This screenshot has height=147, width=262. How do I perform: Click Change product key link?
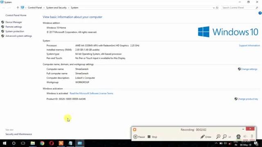tap(248, 99)
